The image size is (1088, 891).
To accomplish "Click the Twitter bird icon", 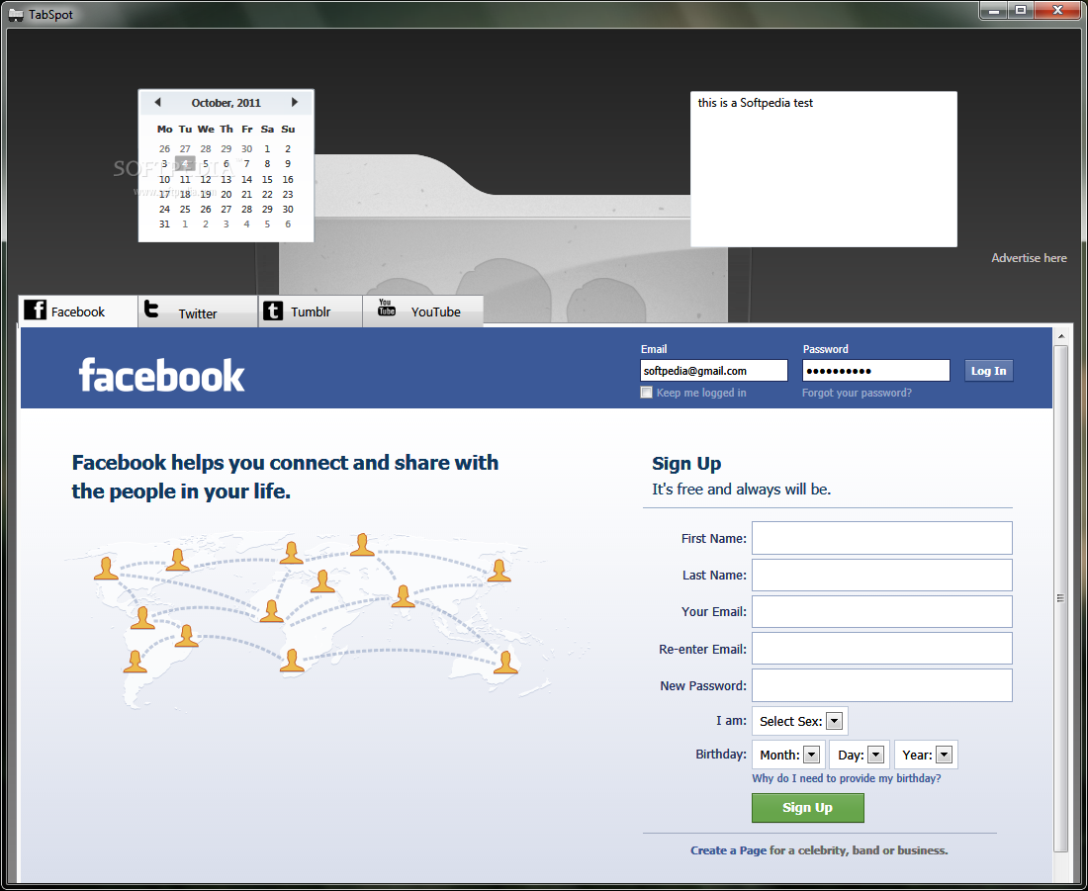I will [x=151, y=310].
